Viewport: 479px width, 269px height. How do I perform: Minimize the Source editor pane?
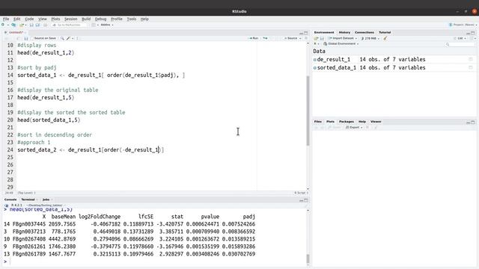tap(301, 33)
